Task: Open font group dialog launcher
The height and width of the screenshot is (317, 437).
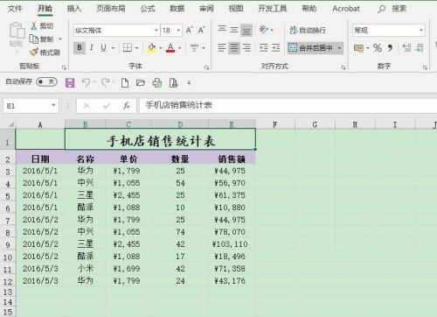Action: coord(206,67)
